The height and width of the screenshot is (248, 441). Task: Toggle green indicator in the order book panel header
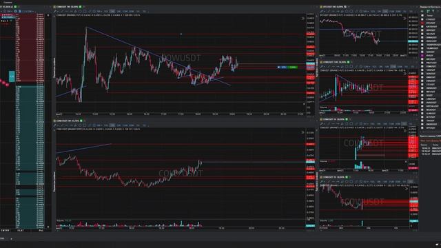(x=15, y=7)
